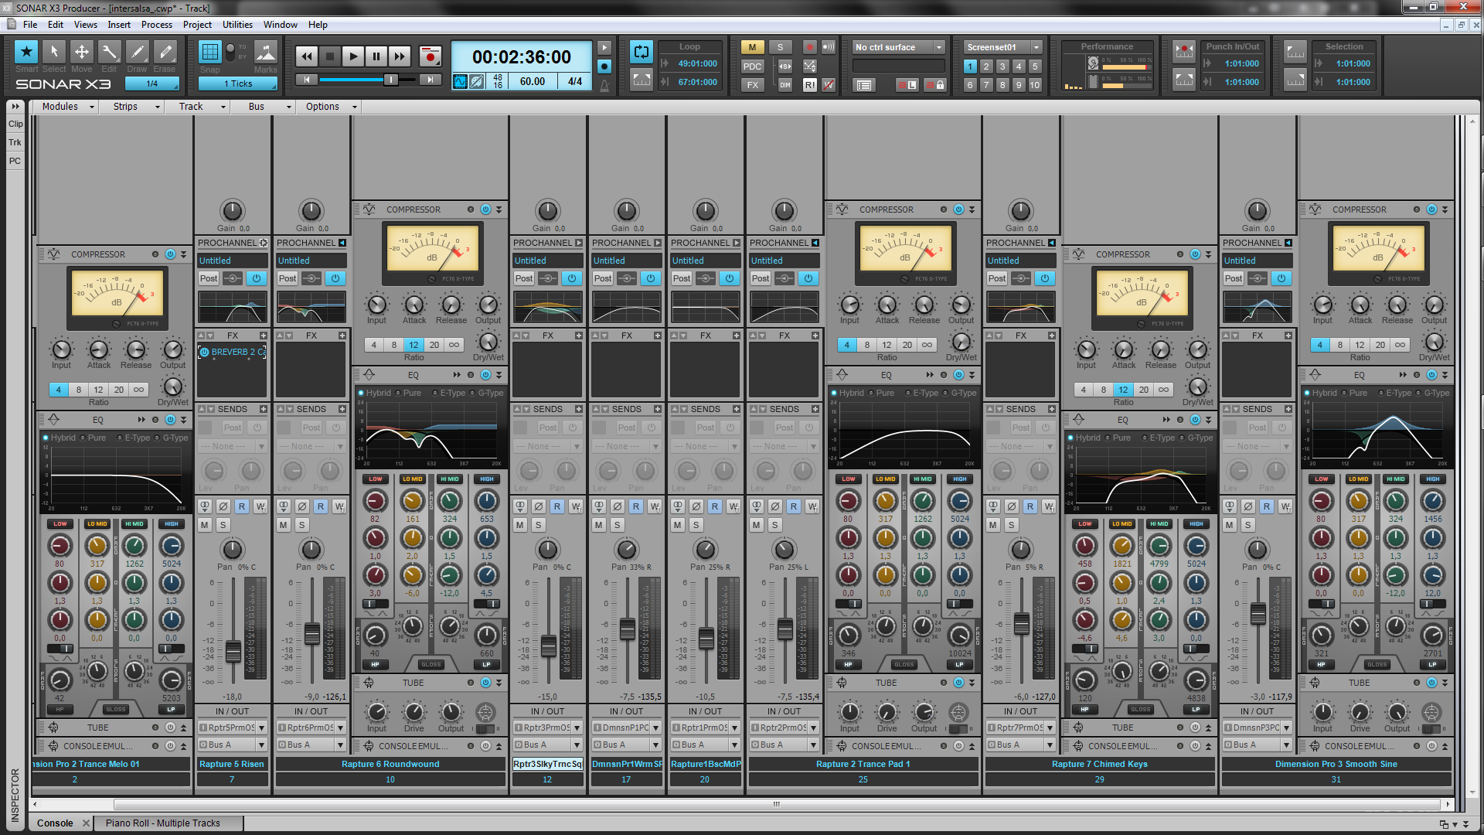Viewport: 1484px width, 835px height.
Task: Enable Hybrid EQ mode on Roundwound strip
Action: [x=374, y=393]
